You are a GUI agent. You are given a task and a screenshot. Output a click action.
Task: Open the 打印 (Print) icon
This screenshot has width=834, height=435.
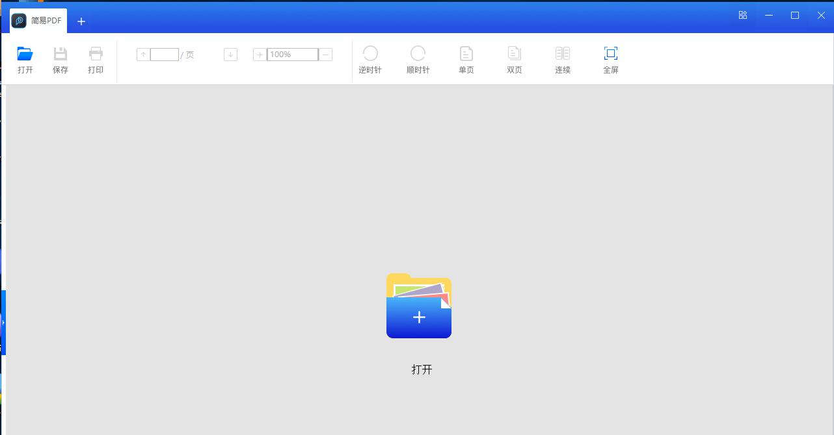pos(95,59)
